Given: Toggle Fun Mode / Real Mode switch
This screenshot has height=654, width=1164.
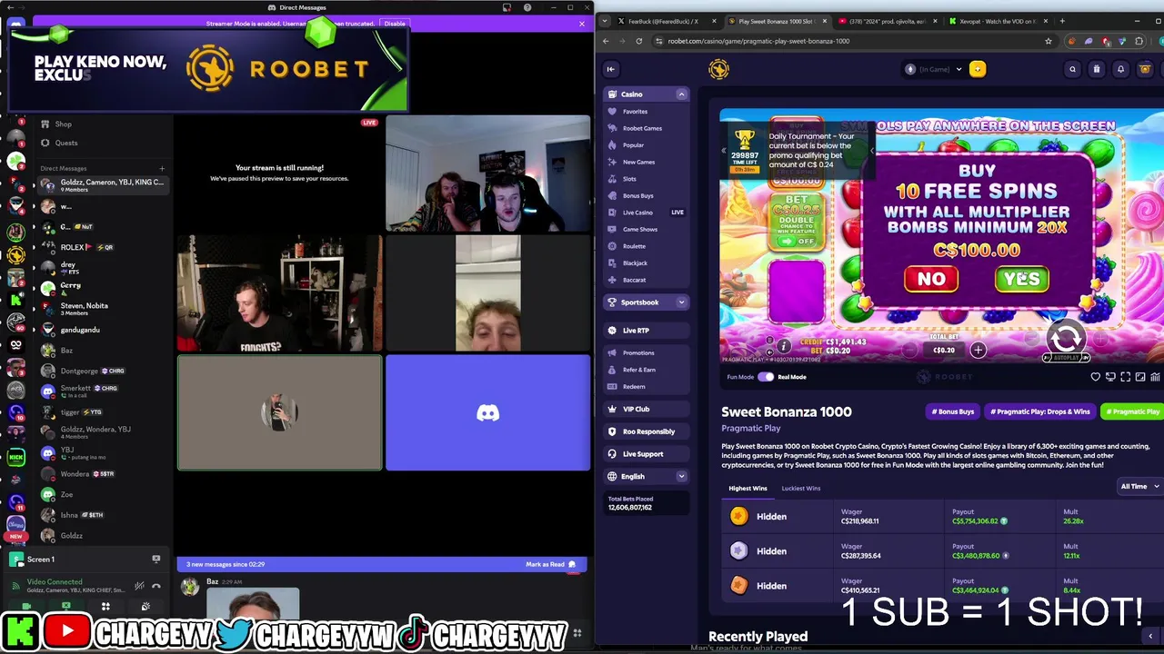Looking at the screenshot, I should point(766,377).
